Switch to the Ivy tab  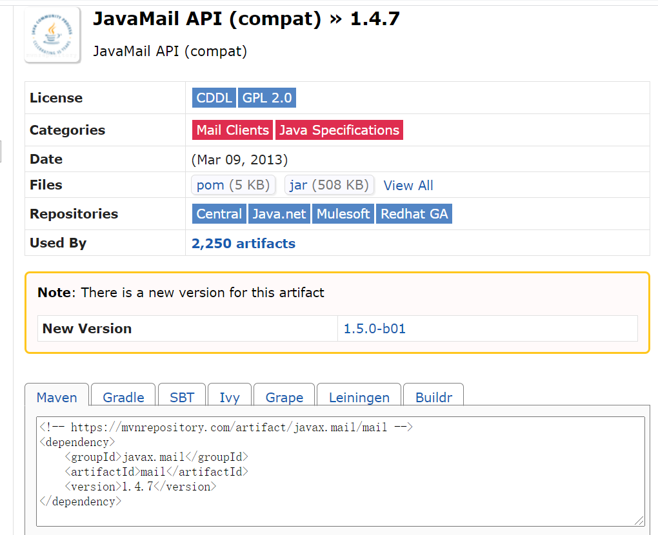[230, 395]
